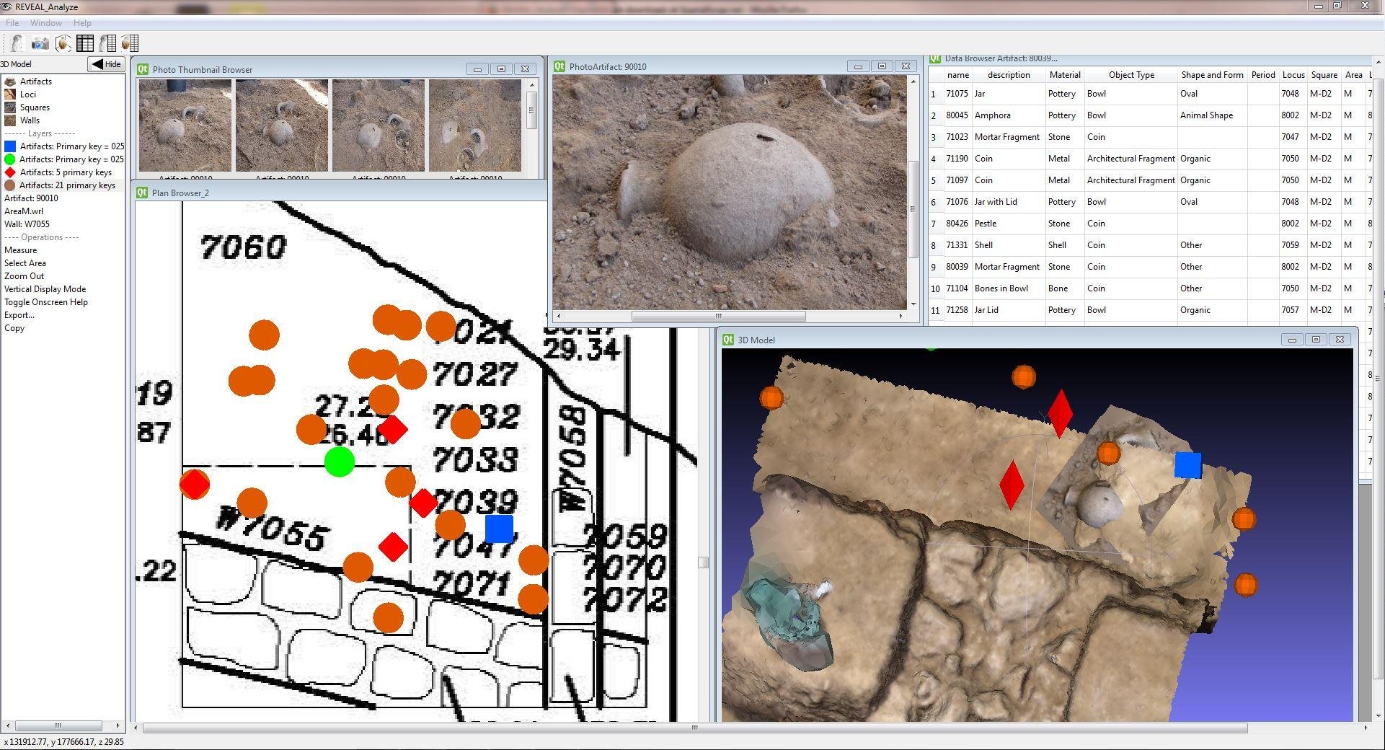Open the photo capture tool in the toolbar
The width and height of the screenshot is (1385, 750).
tap(40, 43)
